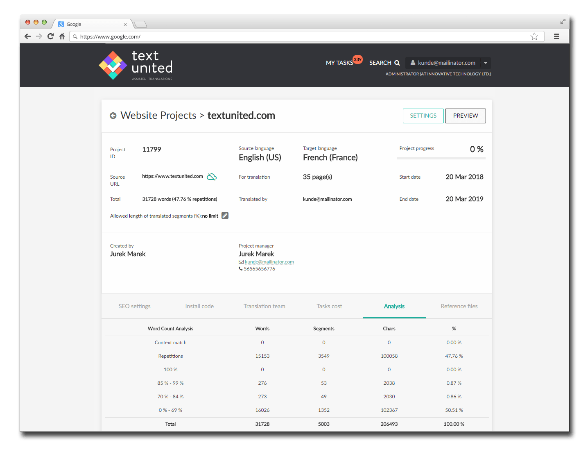Click the browser forward arrow
581x452 pixels.
tap(39, 36)
